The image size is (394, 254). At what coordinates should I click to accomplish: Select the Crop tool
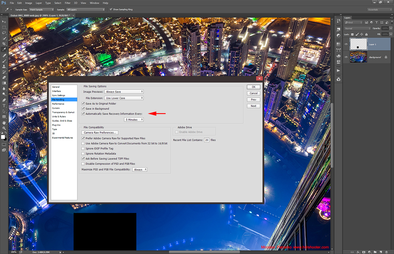point(4,44)
